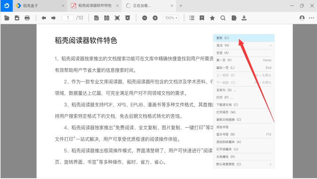The width and height of the screenshot is (317, 179).
Task: Close the 正在加载 tab
Action: pyautogui.click(x=172, y=6)
